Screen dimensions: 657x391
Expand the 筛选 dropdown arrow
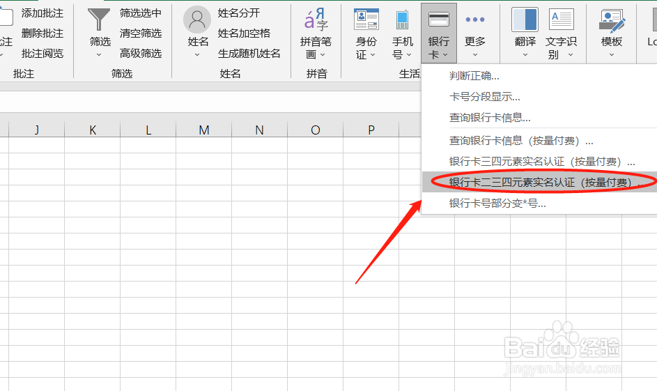[x=99, y=54]
